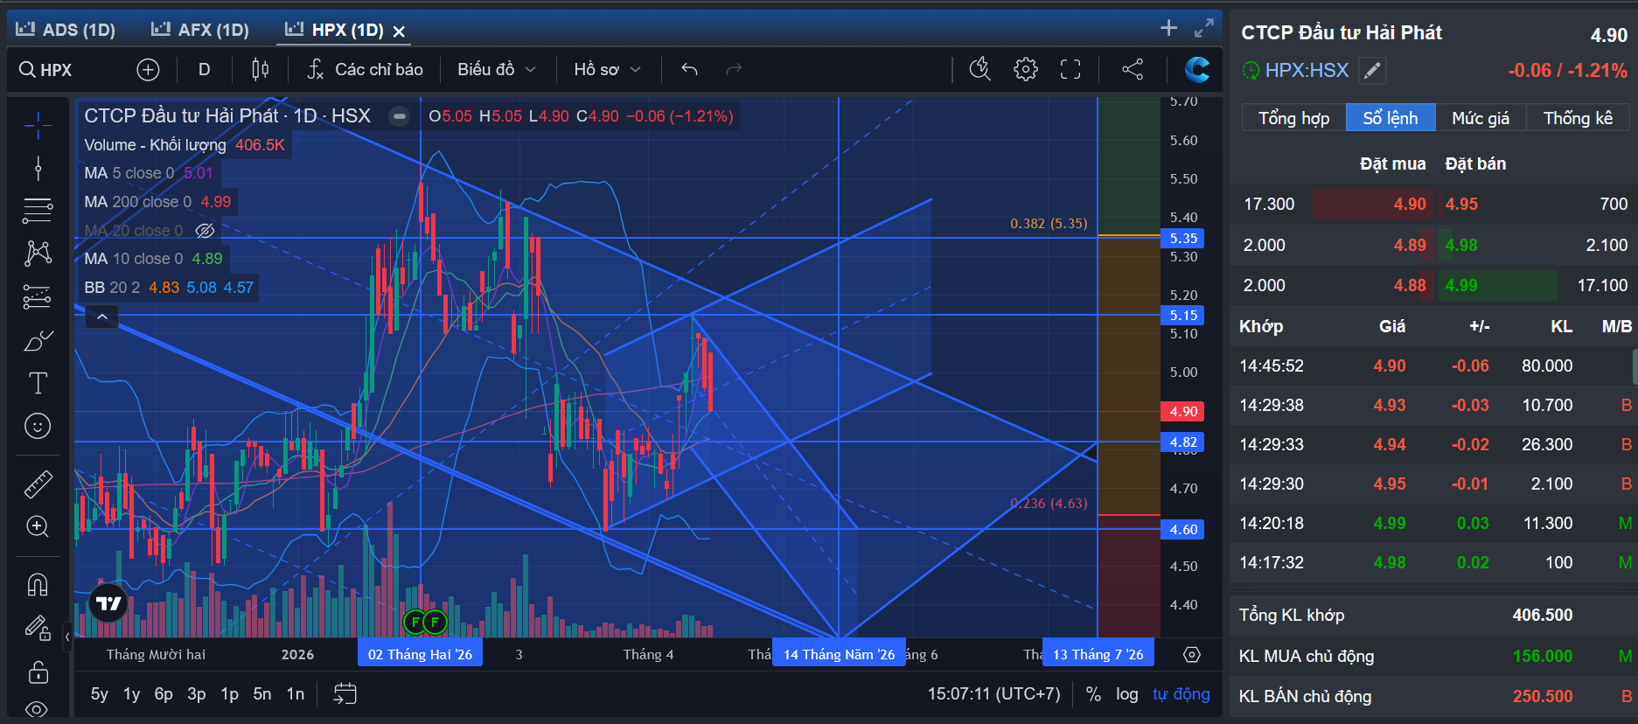Toggle percent scale mode
Screen dimensions: 1638x724
click(x=1093, y=693)
